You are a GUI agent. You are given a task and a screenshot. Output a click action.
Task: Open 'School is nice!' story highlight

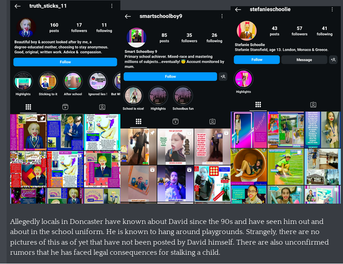click(x=133, y=96)
